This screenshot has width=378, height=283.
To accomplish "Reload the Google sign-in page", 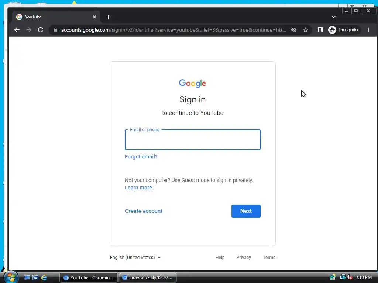I will tap(41, 30).
